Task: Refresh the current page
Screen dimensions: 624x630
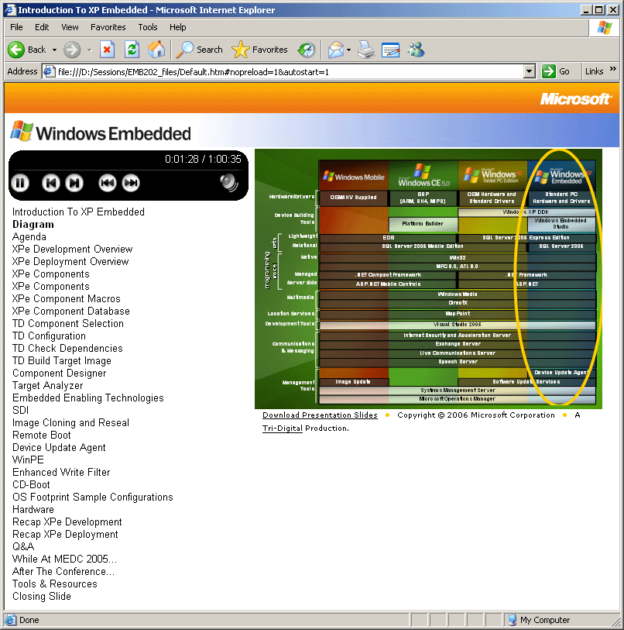Action: (132, 50)
